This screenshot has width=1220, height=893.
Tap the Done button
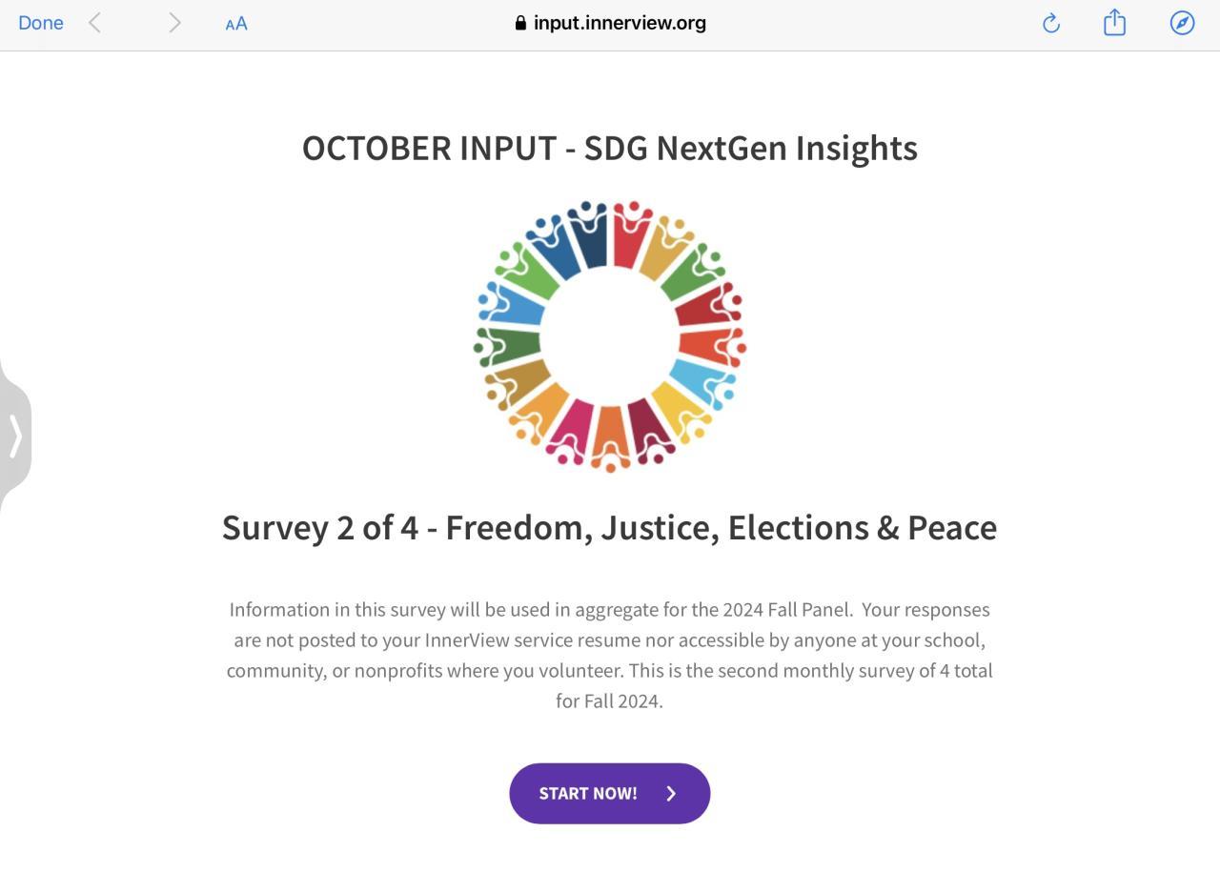(x=41, y=23)
